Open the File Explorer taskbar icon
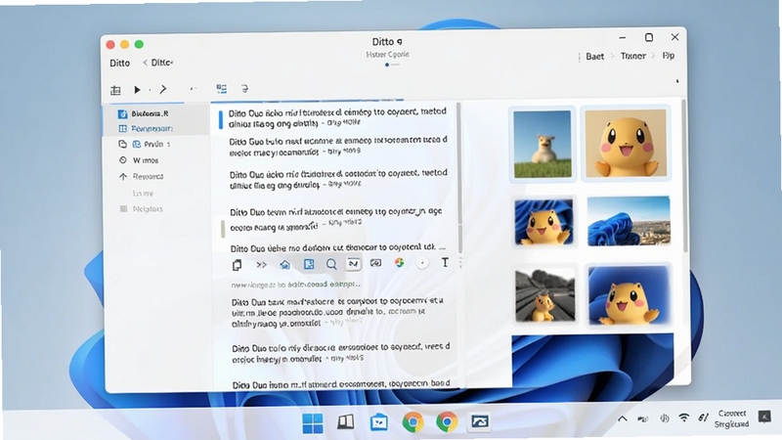This screenshot has width=782, height=440. (379, 422)
